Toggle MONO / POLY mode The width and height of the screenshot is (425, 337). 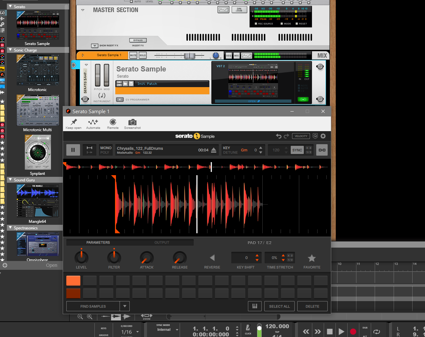click(106, 150)
